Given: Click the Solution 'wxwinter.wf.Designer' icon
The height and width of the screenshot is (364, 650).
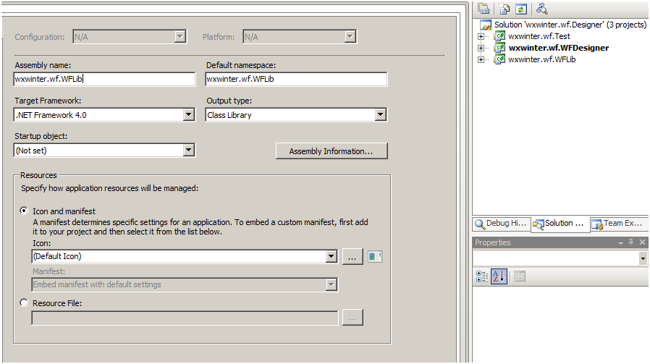Looking at the screenshot, I should click(486, 25).
